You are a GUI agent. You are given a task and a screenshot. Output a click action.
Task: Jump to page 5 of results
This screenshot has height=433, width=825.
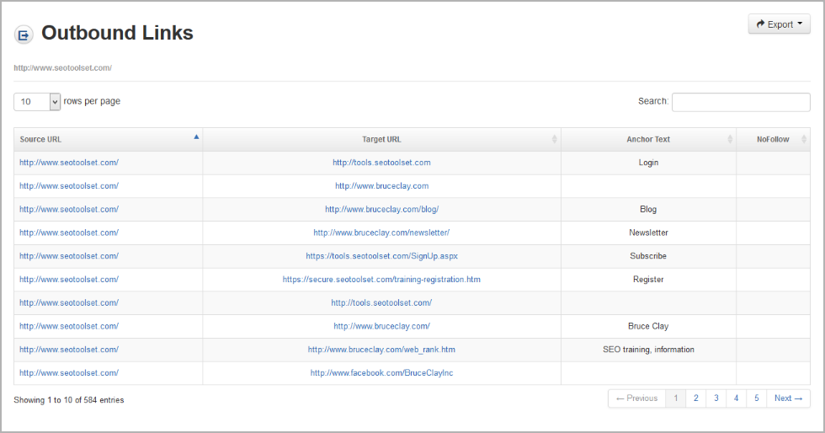757,398
